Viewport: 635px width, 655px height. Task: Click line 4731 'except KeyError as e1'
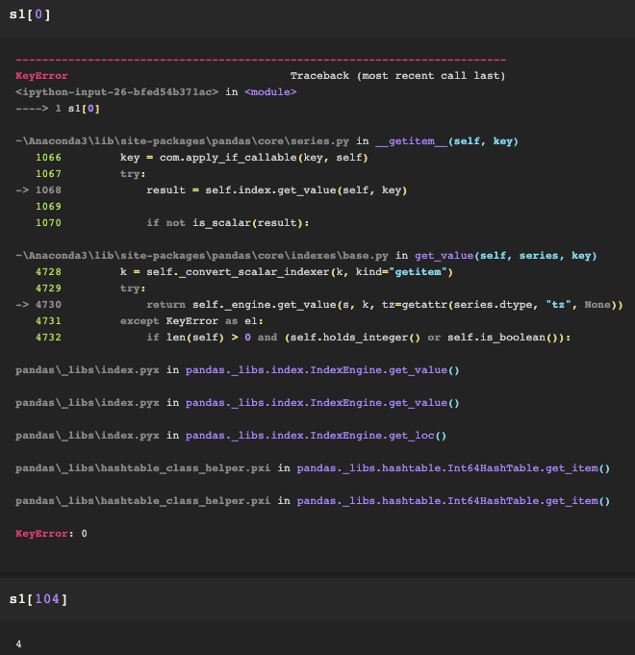pyautogui.click(x=191, y=321)
